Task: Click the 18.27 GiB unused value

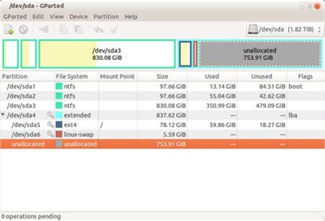Action: (272, 125)
